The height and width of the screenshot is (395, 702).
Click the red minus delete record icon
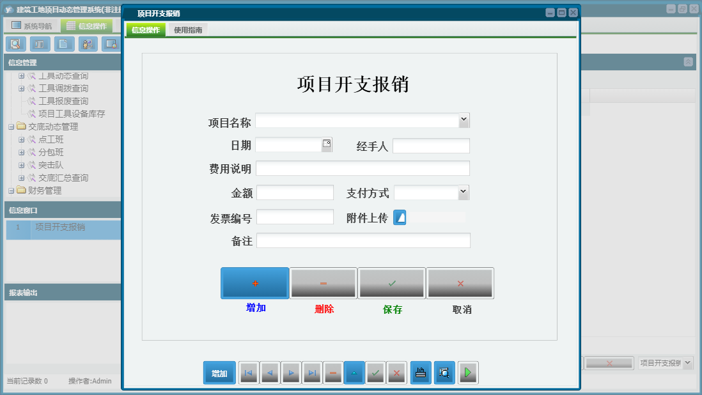tap(332, 373)
